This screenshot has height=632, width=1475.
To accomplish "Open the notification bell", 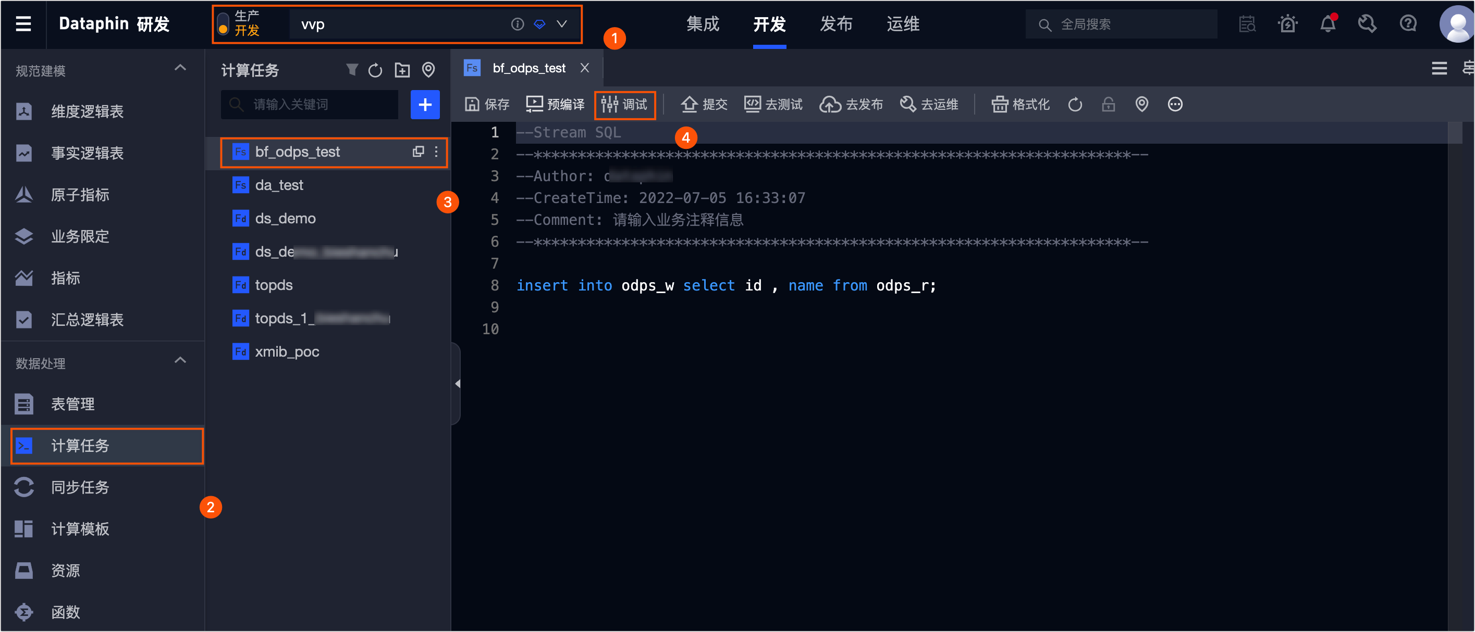I will (x=1327, y=24).
